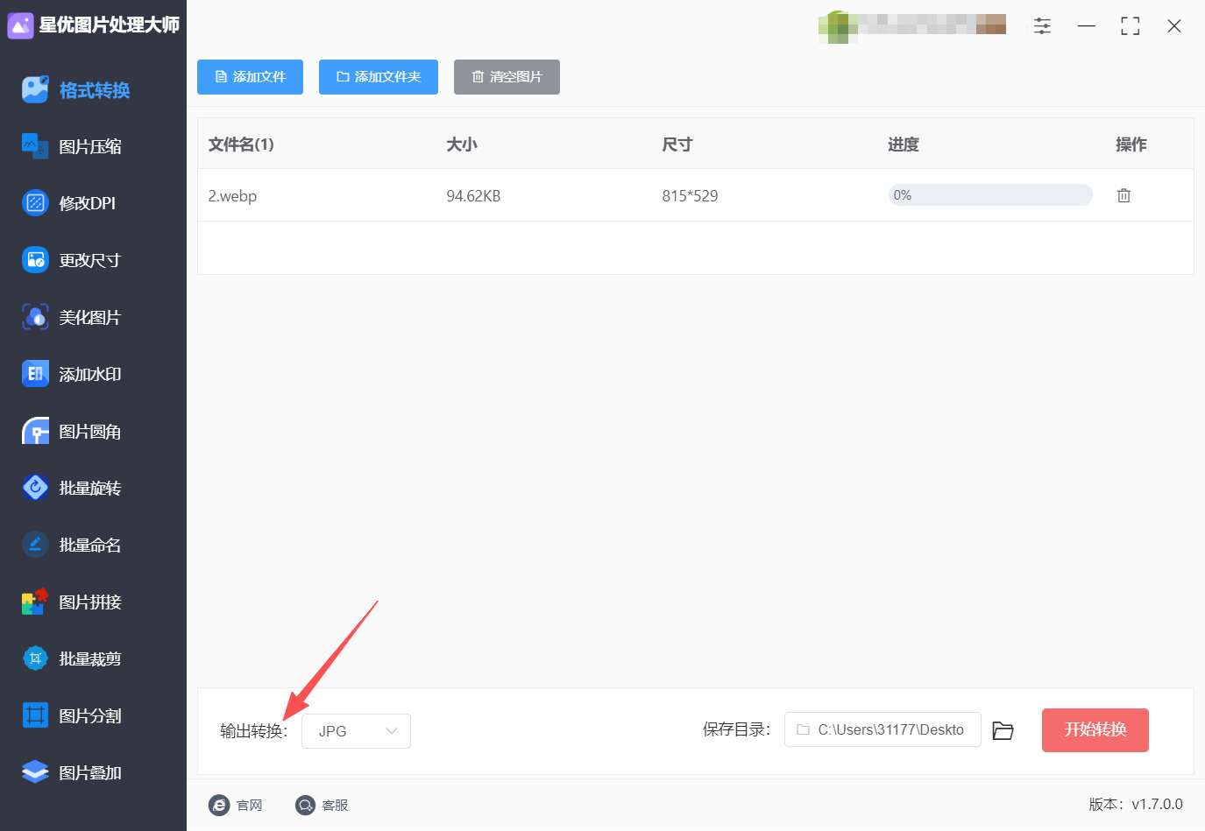Screen dimensions: 1205x831
Task: Click the 图片分割 sidebar icon
Action: (x=35, y=715)
